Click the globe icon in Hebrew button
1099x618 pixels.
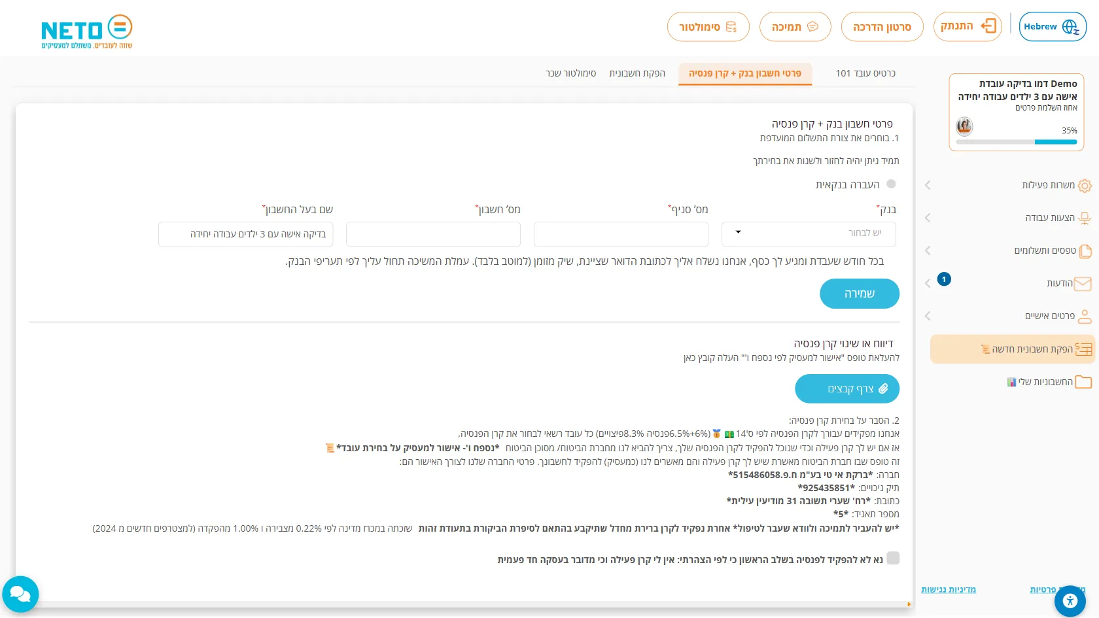(x=1070, y=27)
